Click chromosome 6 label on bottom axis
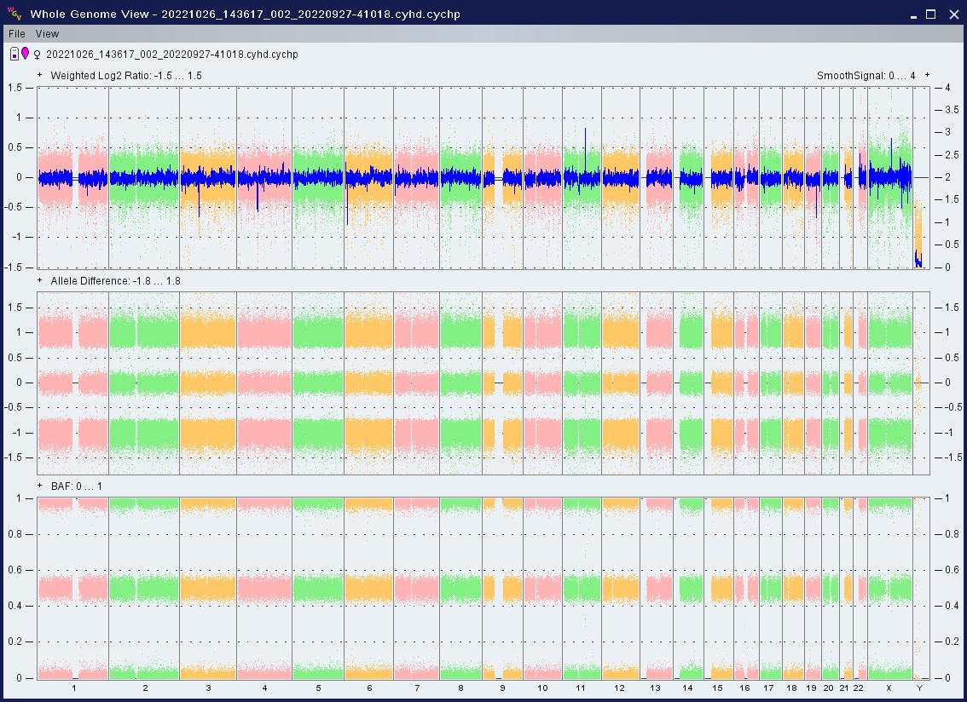 pos(369,688)
